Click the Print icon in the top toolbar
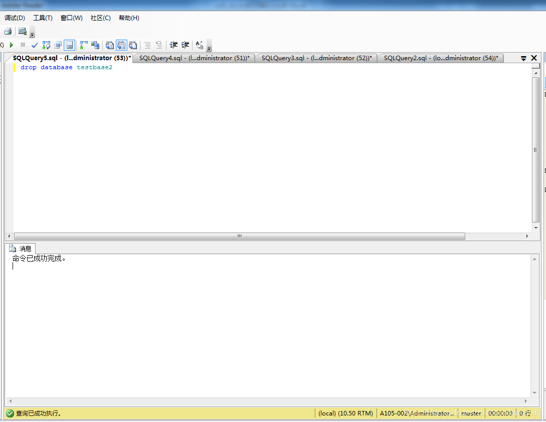 point(8,32)
